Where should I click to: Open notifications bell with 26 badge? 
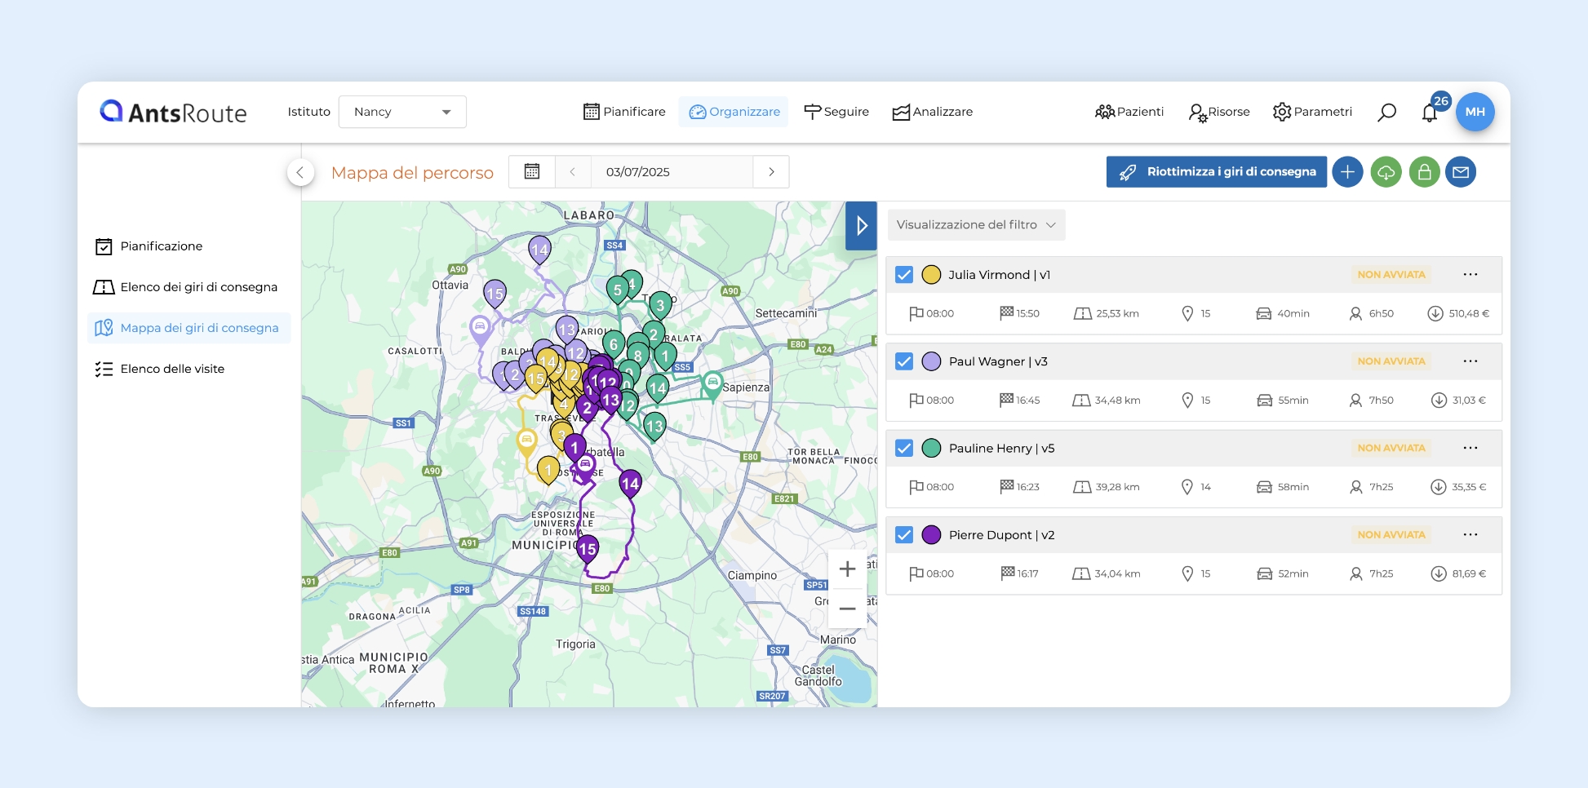tap(1430, 113)
